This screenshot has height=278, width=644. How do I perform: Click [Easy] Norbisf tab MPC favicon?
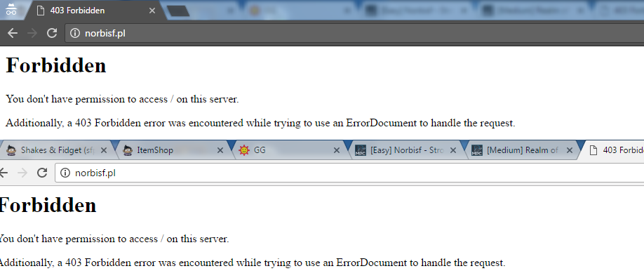click(x=360, y=150)
